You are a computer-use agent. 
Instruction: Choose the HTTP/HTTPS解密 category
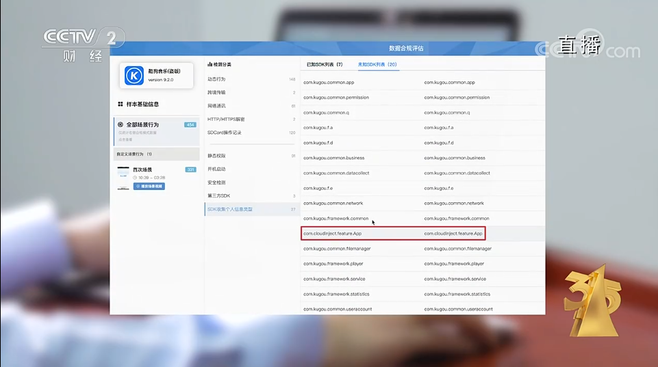point(226,119)
